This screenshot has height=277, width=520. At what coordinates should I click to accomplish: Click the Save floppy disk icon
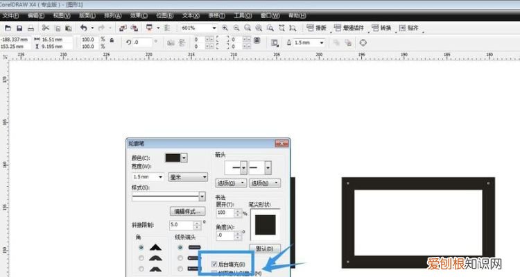[19, 28]
